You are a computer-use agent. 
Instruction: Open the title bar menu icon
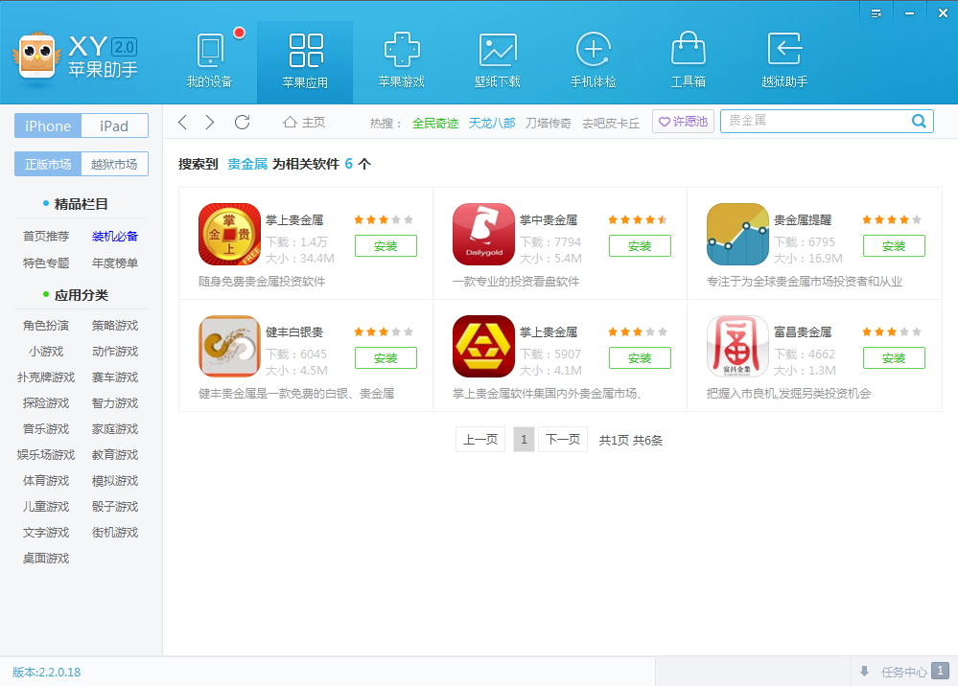(876, 13)
